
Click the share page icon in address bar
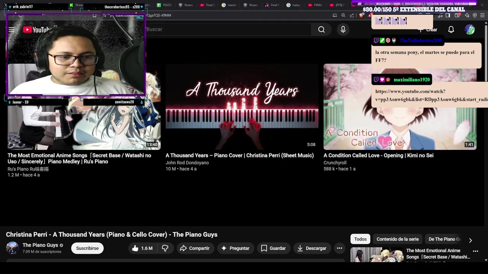pos(352,15)
